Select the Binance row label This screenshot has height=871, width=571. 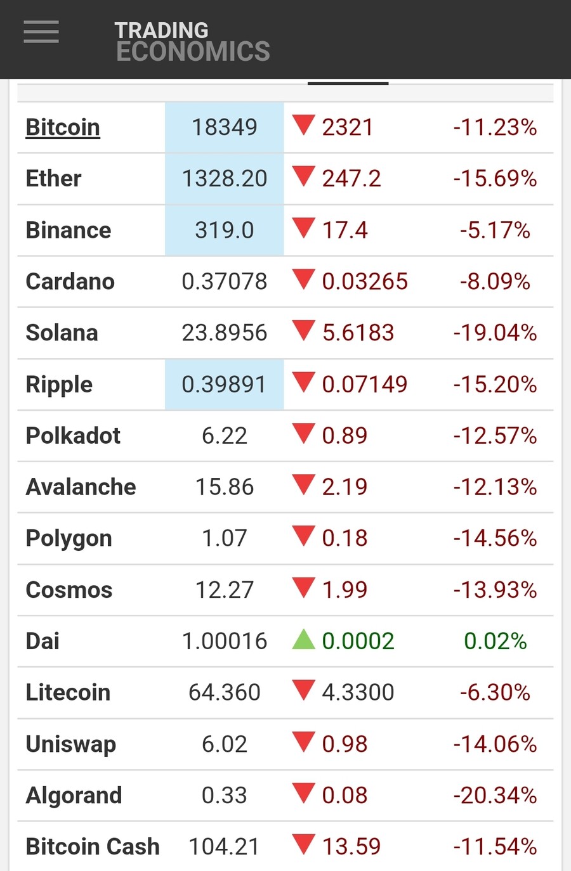(69, 230)
